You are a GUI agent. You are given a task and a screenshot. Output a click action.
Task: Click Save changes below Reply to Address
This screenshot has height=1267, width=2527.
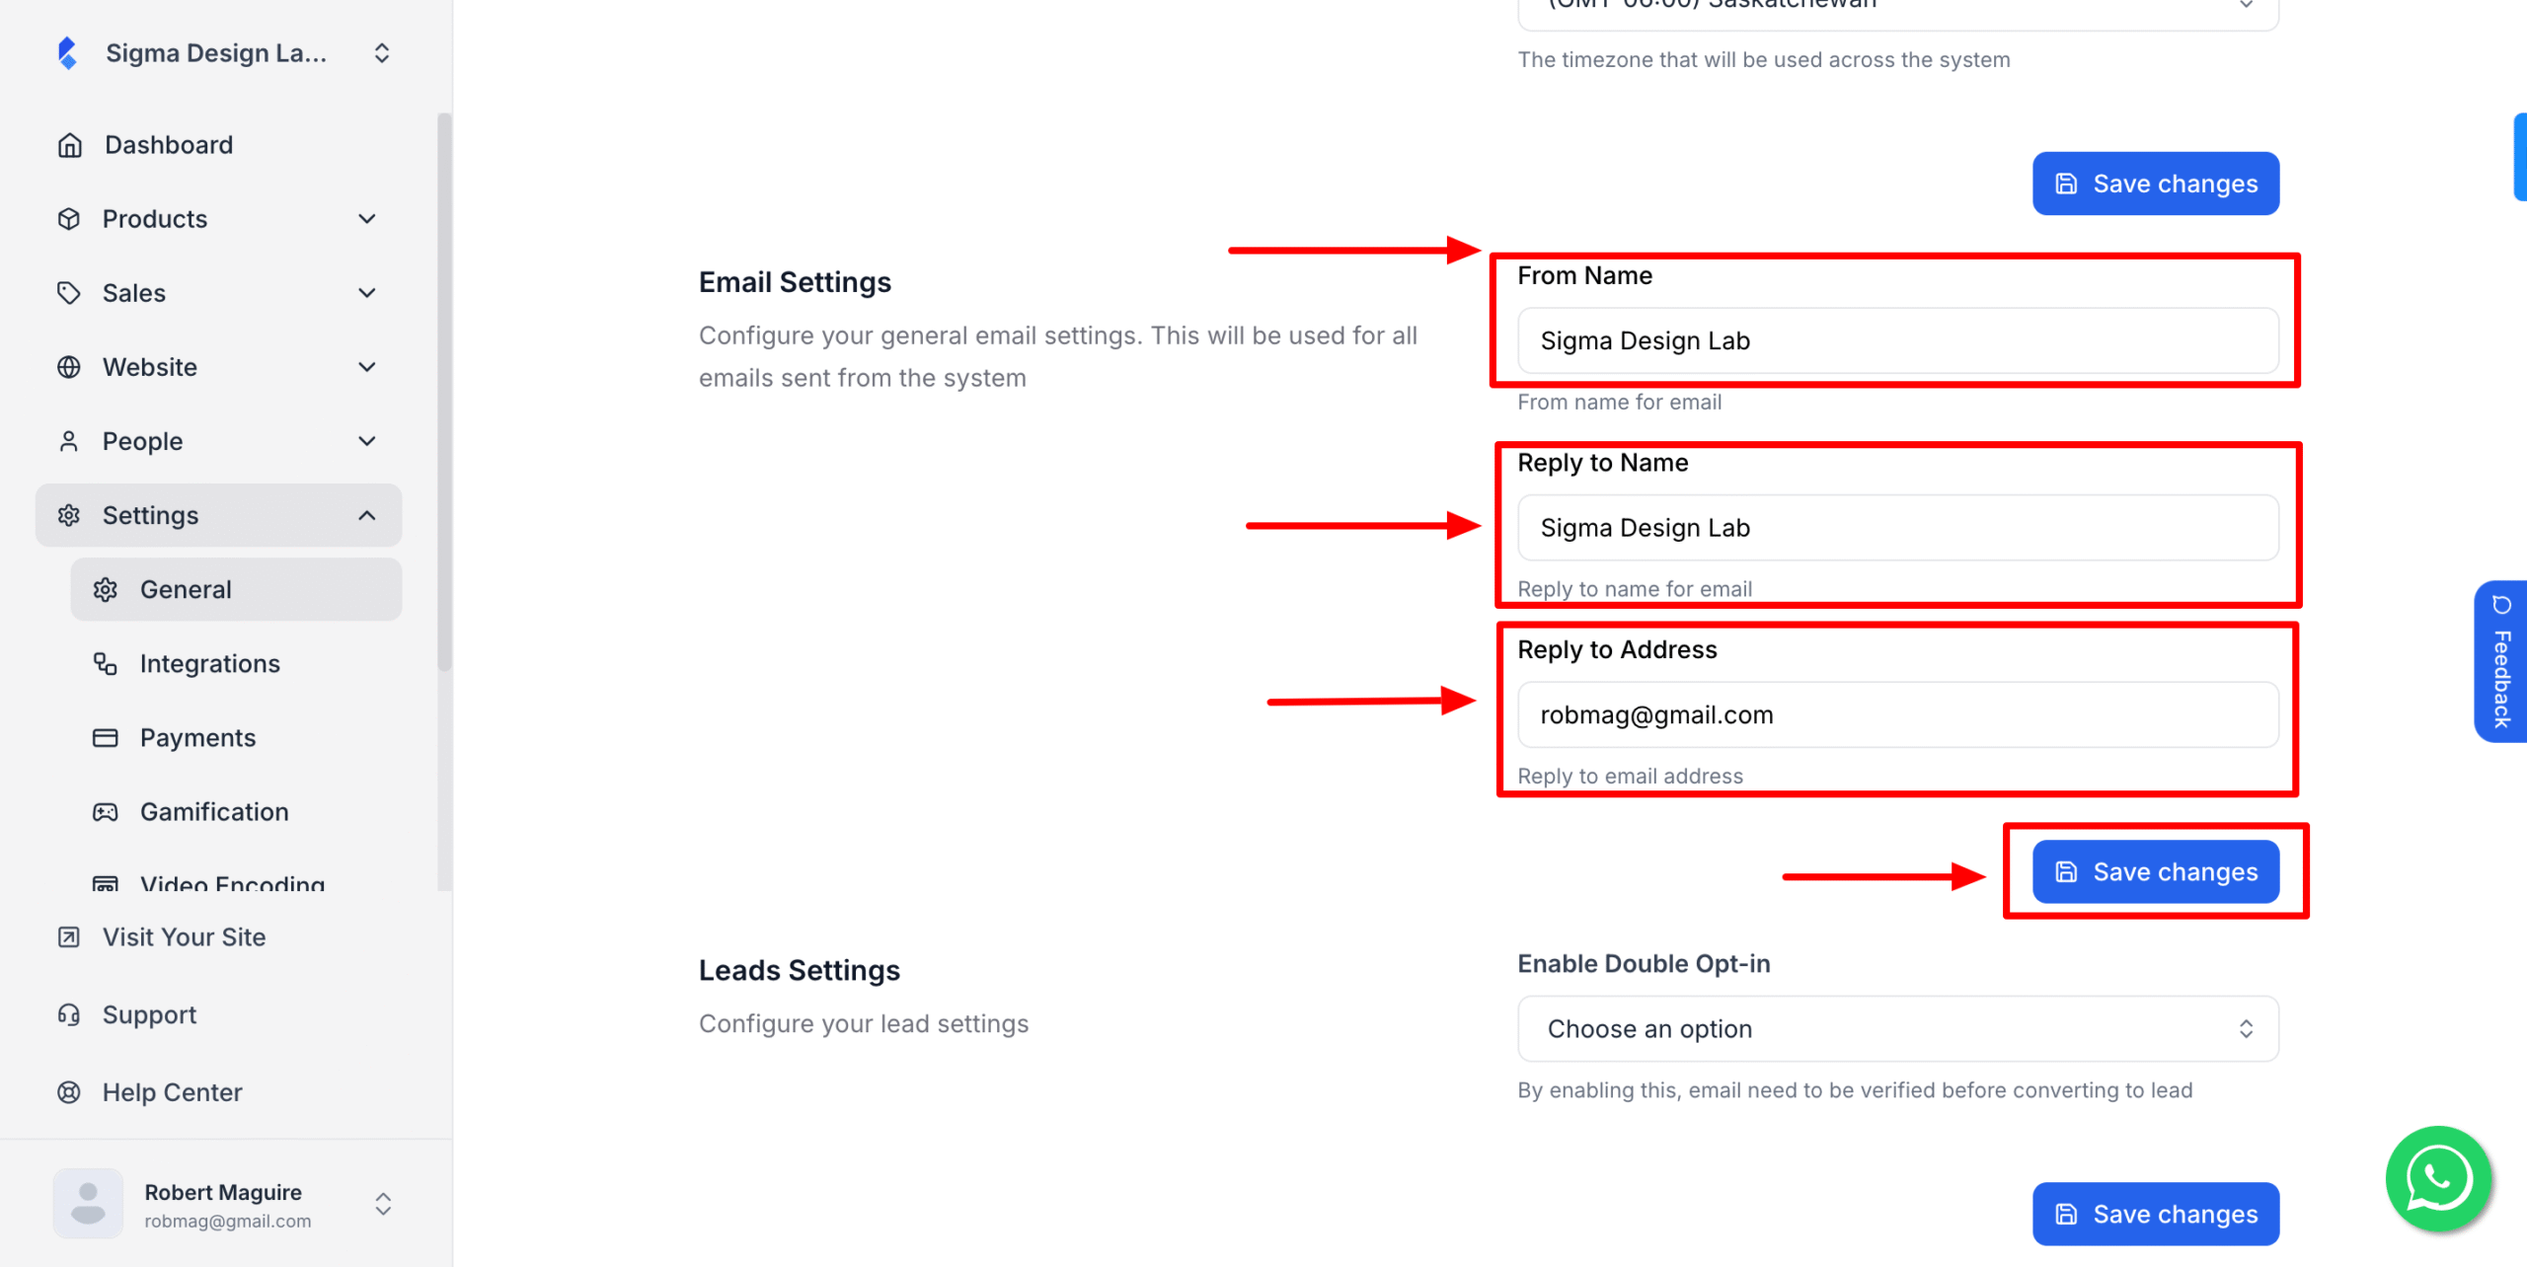tap(2155, 871)
